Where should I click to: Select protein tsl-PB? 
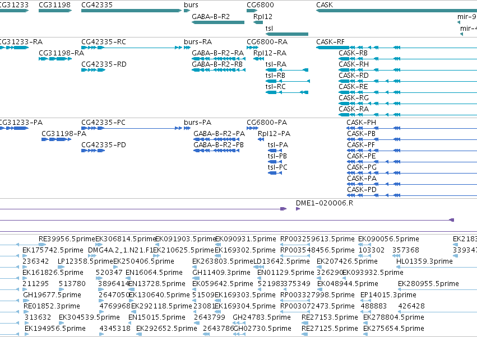[275, 162]
